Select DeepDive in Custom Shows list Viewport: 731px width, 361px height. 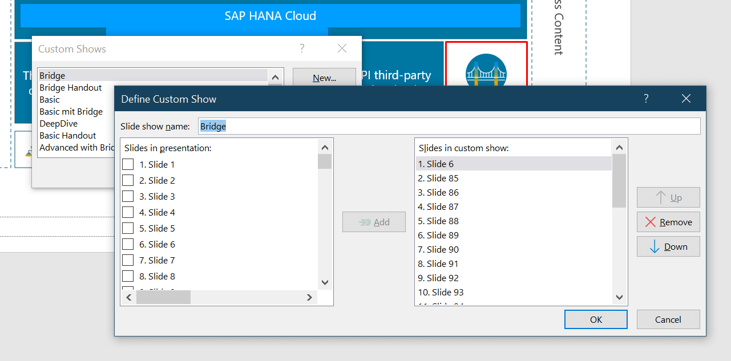click(59, 124)
